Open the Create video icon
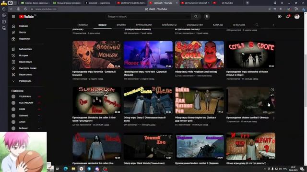The image size is (307, 172). pos(280,17)
